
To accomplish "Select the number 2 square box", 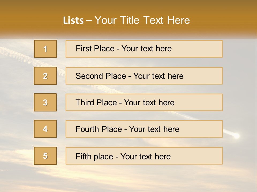I will pos(45,76).
